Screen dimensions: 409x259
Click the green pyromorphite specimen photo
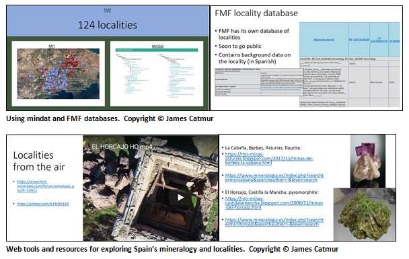coord(365,215)
